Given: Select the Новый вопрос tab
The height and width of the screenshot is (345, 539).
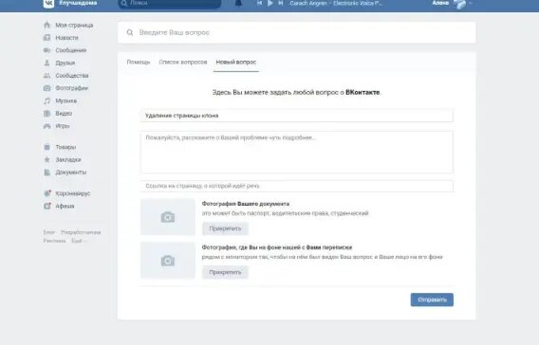Looking at the screenshot, I should 235,63.
